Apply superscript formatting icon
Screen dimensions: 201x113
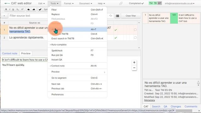(22, 9)
